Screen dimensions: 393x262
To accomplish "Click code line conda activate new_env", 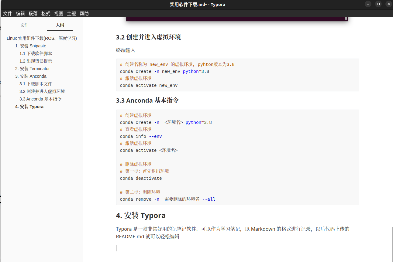I will coord(149,86).
